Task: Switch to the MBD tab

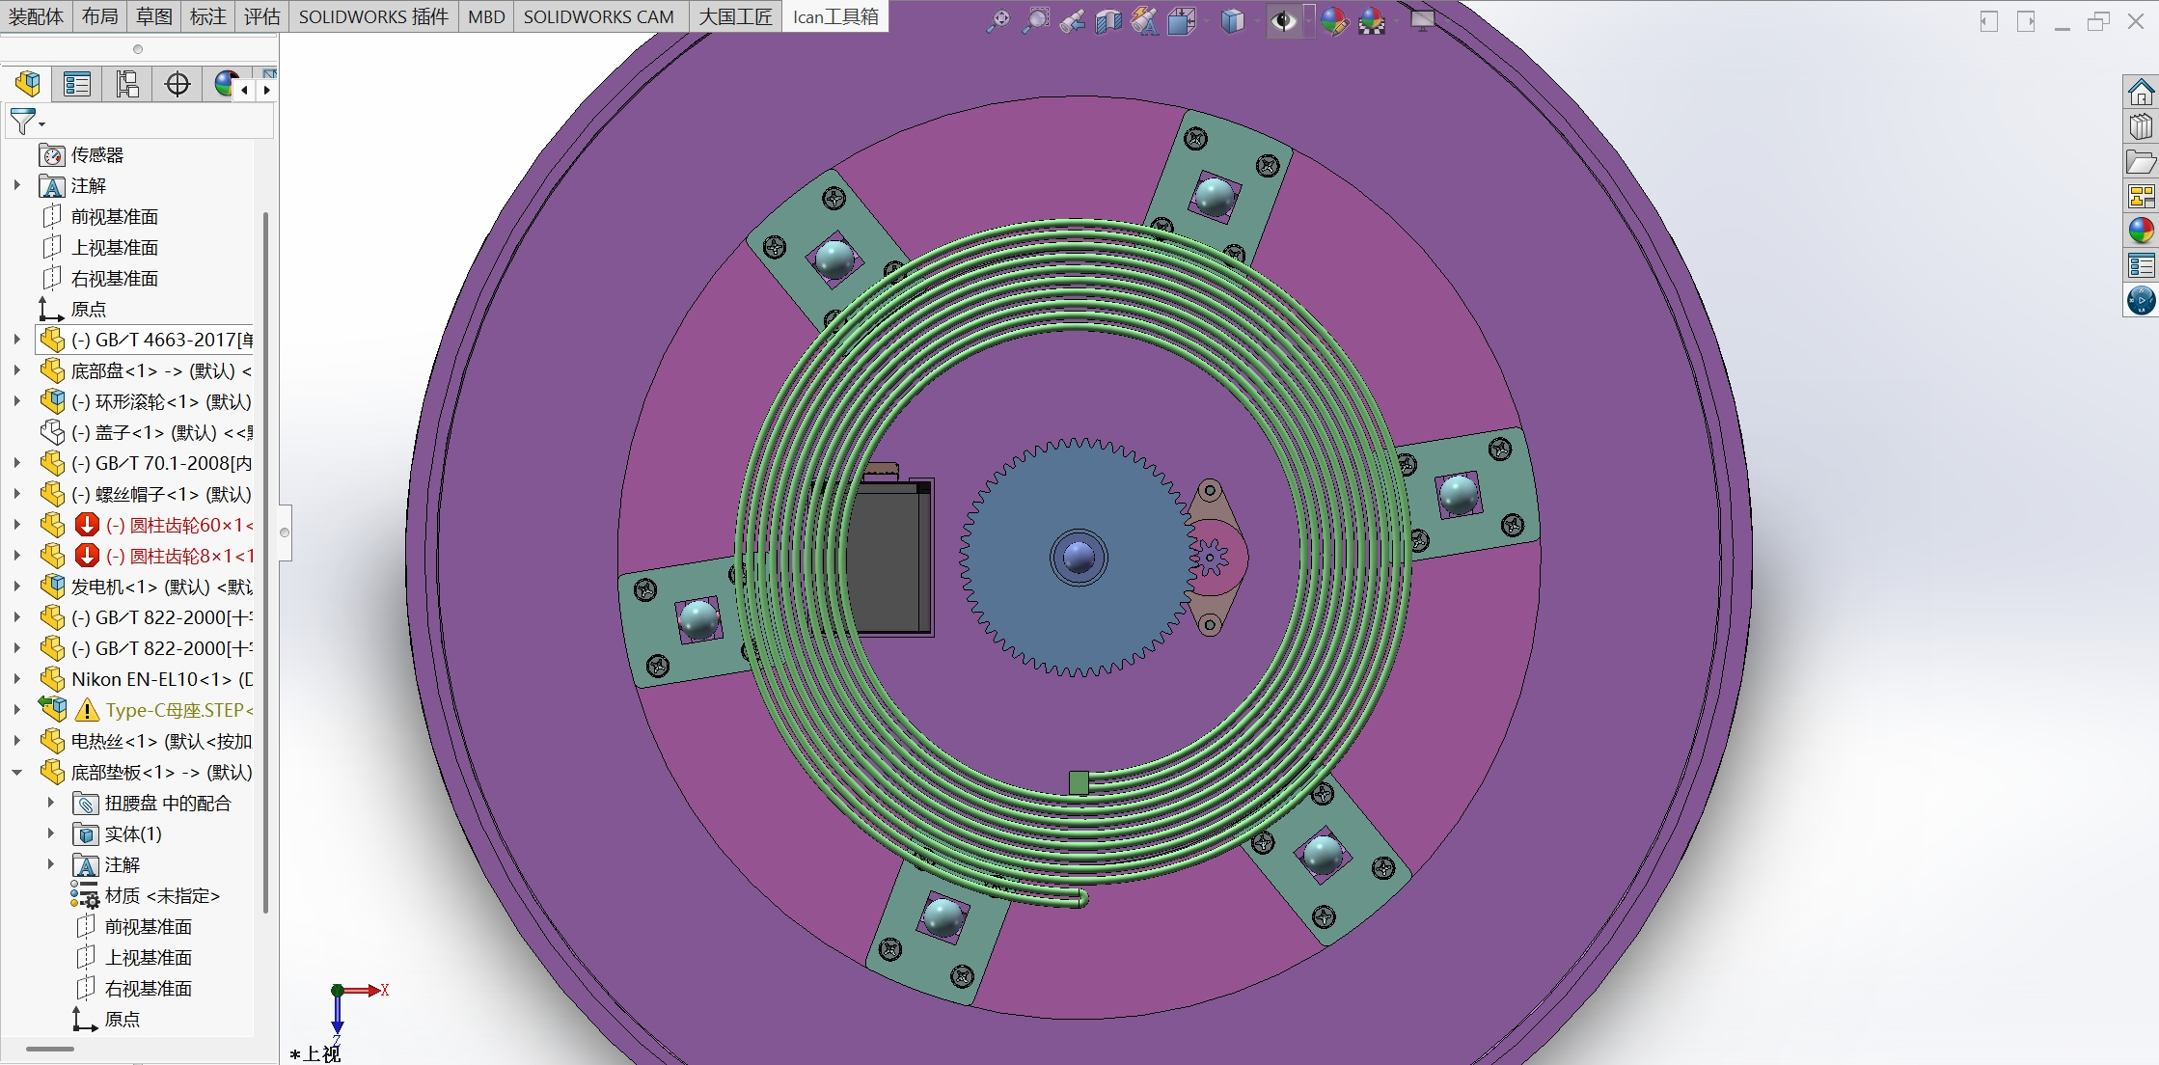Action: (x=486, y=16)
